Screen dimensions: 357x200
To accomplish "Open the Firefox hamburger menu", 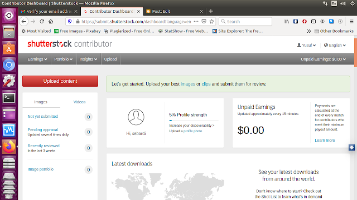I will (x=351, y=22).
